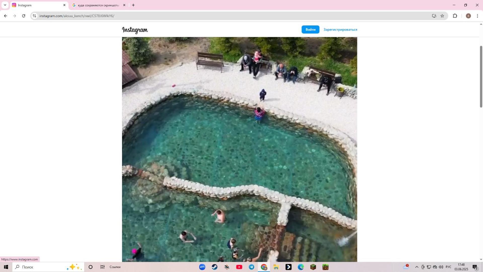483x272 pixels.
Task: Open Steam from the taskbar
Action: pyautogui.click(x=214, y=267)
